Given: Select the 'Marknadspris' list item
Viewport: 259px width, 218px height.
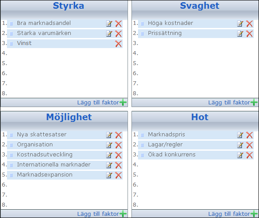Looking at the screenshot, I should click(x=196, y=135).
